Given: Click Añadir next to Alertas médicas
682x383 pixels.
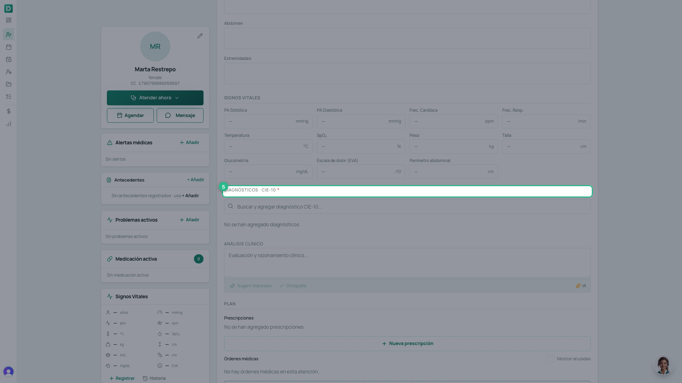Looking at the screenshot, I should pos(189,143).
